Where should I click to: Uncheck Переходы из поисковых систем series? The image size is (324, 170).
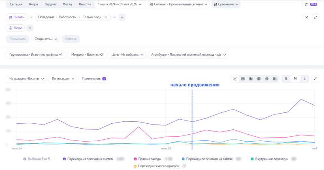tap(64, 159)
